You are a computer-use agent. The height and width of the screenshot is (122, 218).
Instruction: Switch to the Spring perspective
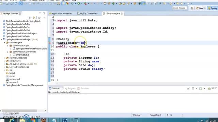click(212, 8)
